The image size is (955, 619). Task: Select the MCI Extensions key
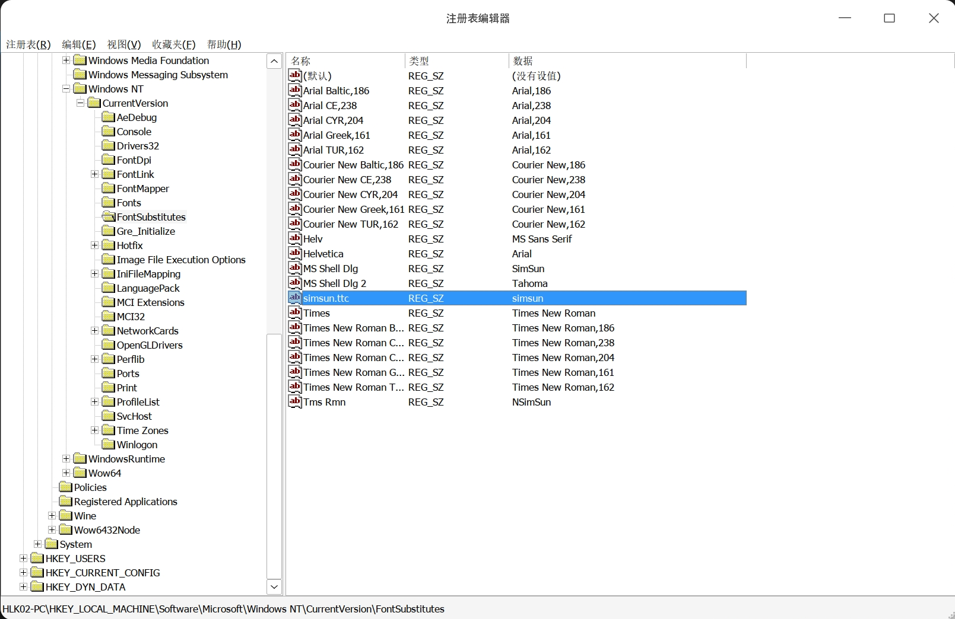click(151, 302)
